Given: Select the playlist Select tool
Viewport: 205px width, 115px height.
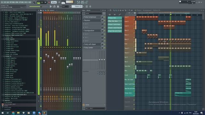Looking at the screenshot, I should click(127, 10).
